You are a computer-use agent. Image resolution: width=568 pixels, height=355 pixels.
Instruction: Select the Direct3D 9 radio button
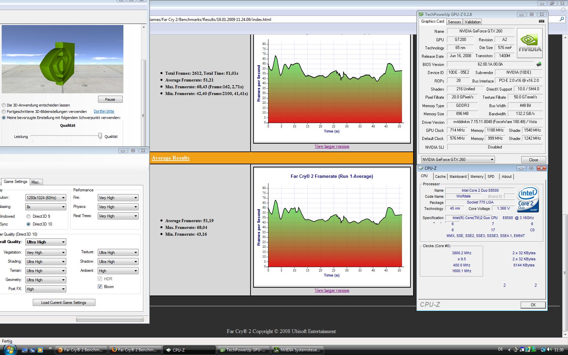(x=29, y=216)
